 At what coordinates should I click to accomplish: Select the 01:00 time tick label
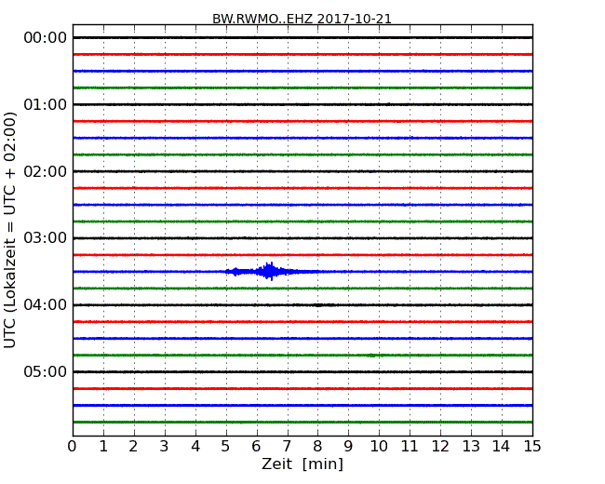tap(46, 104)
